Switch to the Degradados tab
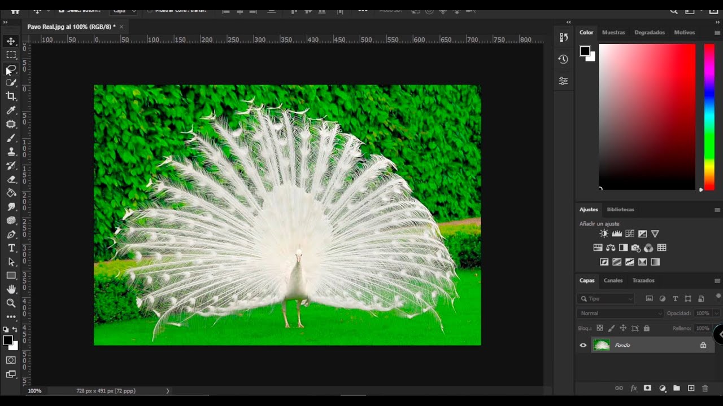The width and height of the screenshot is (723, 406). point(650,33)
